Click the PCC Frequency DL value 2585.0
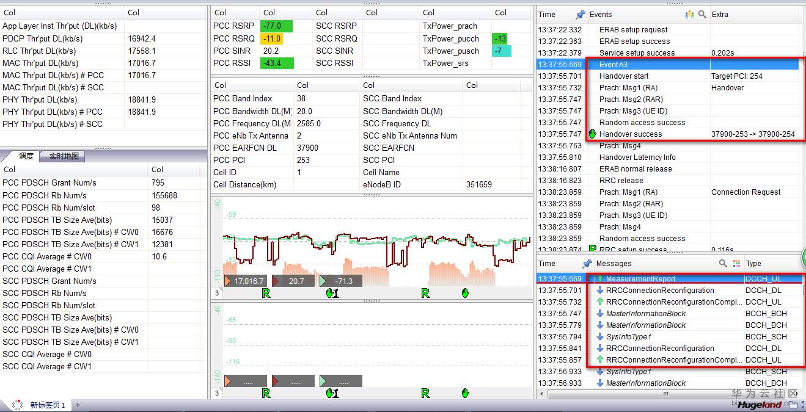806x412 pixels. point(309,123)
